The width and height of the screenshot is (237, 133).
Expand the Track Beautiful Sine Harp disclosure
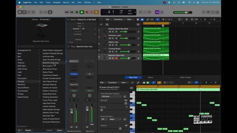click(x=68, y=47)
